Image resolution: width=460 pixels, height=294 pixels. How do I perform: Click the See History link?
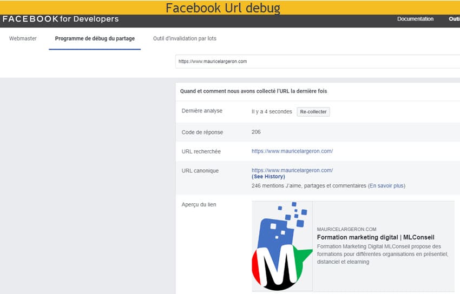[x=268, y=177]
